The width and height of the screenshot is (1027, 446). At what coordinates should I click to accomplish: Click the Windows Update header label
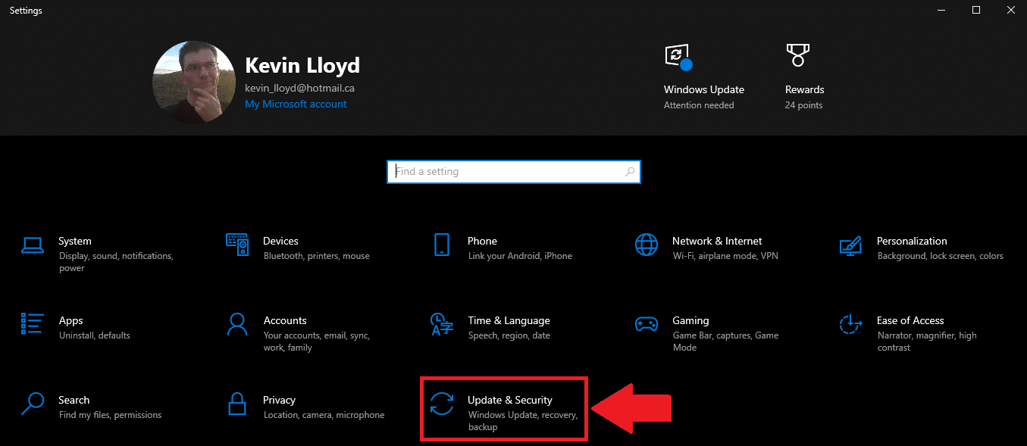coord(704,89)
